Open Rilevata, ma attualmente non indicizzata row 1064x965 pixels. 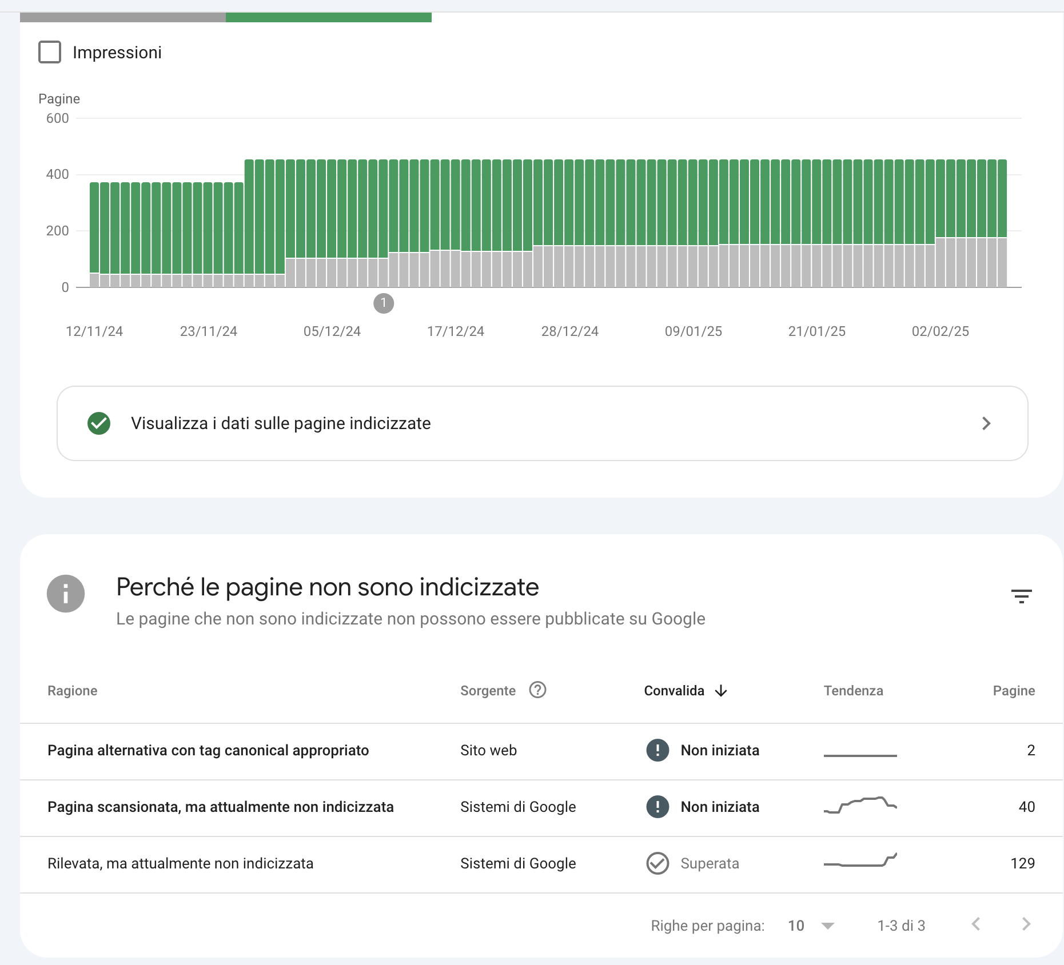[181, 863]
